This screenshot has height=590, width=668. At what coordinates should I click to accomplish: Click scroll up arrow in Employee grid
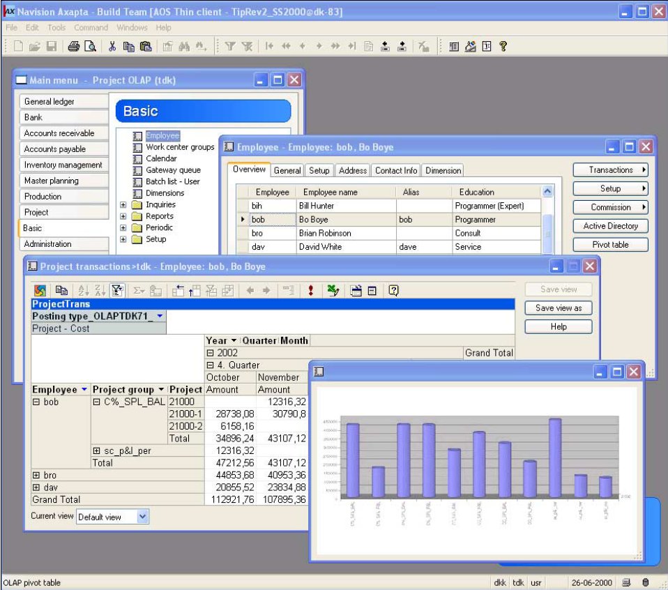coord(547,192)
